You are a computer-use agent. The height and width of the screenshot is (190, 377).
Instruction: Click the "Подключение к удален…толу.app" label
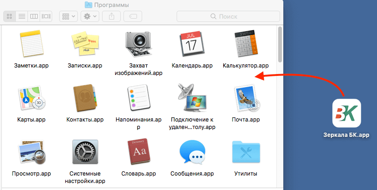pyautogui.click(x=192, y=123)
